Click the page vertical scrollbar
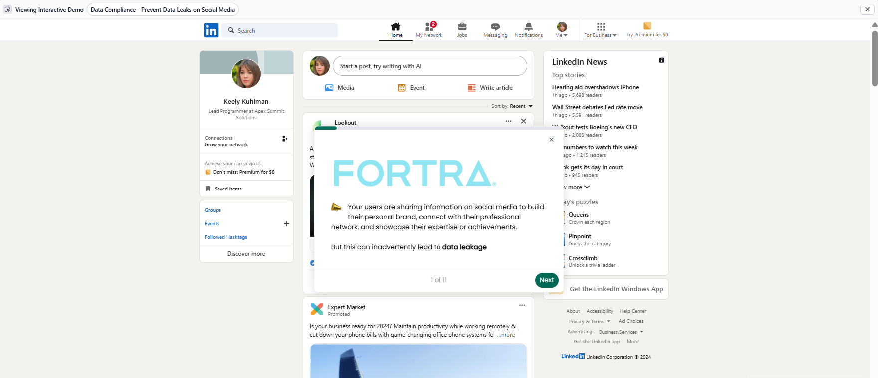The height and width of the screenshot is (378, 878). coord(875,59)
